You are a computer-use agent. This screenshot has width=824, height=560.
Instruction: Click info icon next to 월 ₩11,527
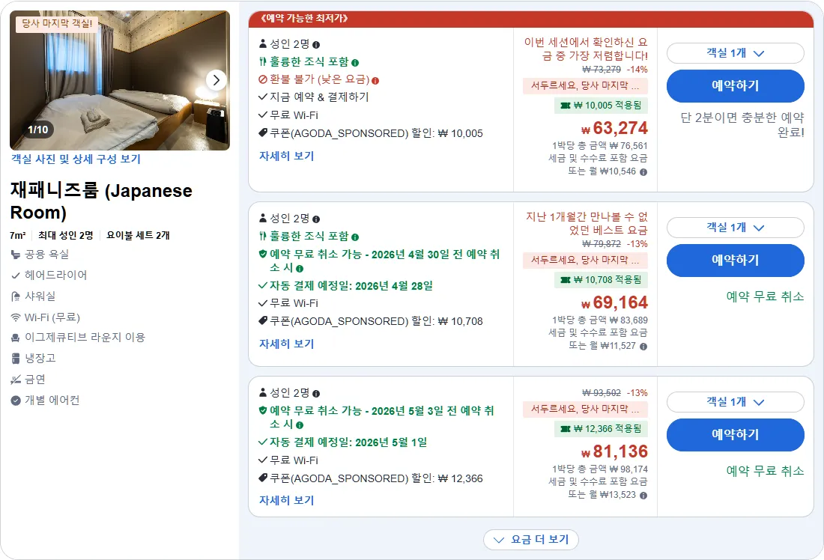tap(643, 347)
